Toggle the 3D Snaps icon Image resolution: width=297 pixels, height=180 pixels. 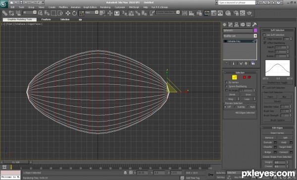click(124, 13)
